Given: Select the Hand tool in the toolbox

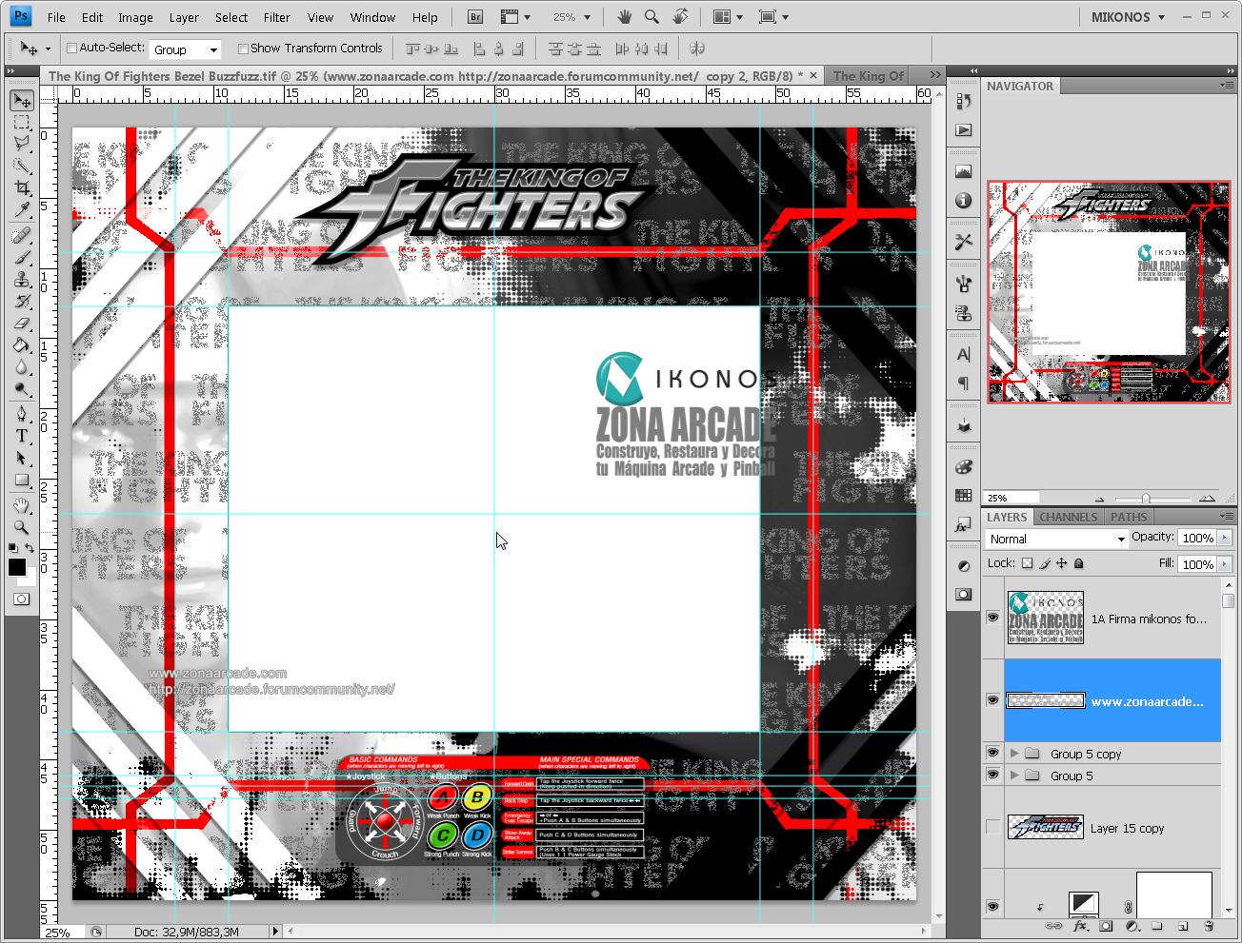Looking at the screenshot, I should [x=22, y=505].
